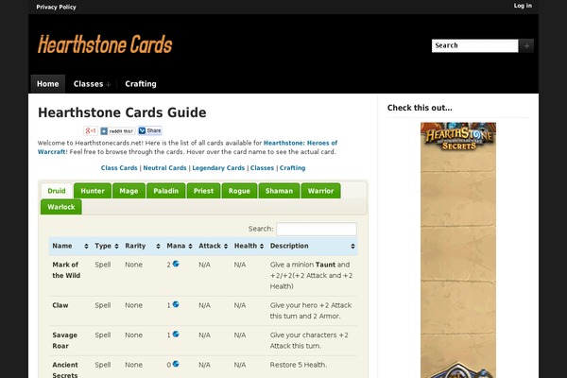This screenshot has width=567, height=378.
Task: Click the Hearthstone Cards Guide heading
Action: (x=122, y=112)
